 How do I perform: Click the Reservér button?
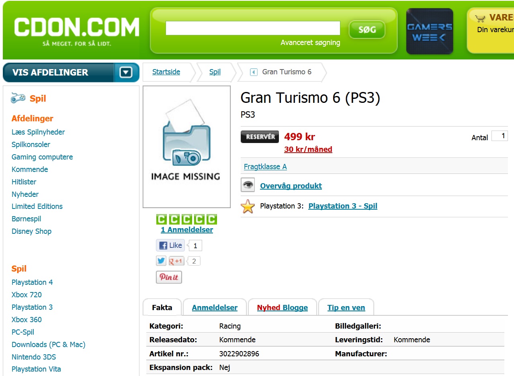click(260, 137)
